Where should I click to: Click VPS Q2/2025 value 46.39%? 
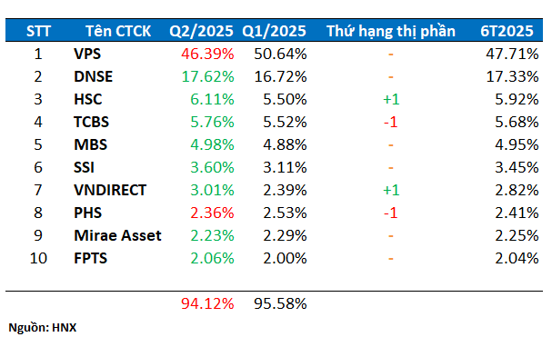pyautogui.click(x=207, y=54)
